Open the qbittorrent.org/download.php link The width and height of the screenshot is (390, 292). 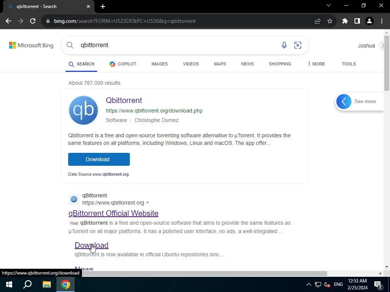click(x=154, y=111)
